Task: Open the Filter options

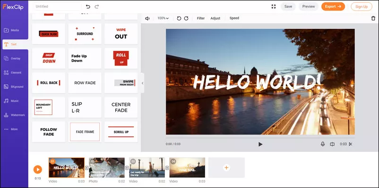Action: 201,18
